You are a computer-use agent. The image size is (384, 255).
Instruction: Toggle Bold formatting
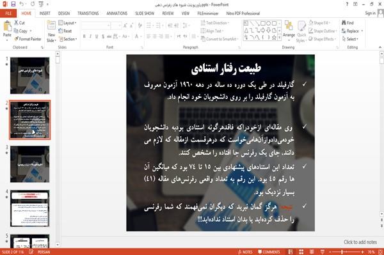(x=84, y=36)
